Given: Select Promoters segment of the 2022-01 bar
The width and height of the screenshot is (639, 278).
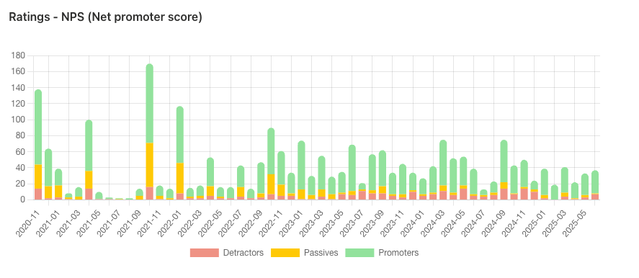Looking at the screenshot, I should pyautogui.click(x=179, y=135).
